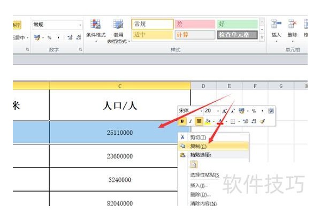Select column G header
321x214 pixels.
tap(281, 86)
